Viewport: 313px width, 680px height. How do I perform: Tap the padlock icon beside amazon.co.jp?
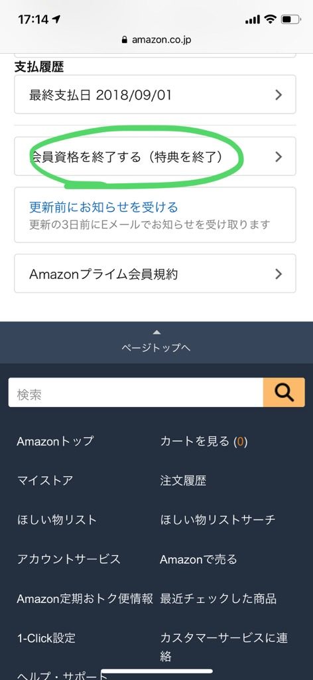pyautogui.click(x=125, y=40)
